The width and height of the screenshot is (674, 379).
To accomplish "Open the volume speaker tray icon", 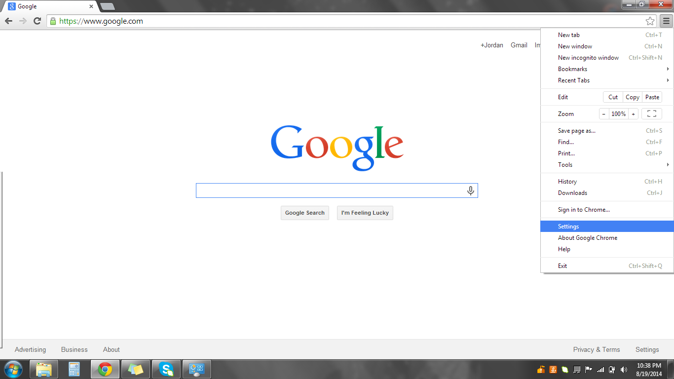I will (x=624, y=370).
